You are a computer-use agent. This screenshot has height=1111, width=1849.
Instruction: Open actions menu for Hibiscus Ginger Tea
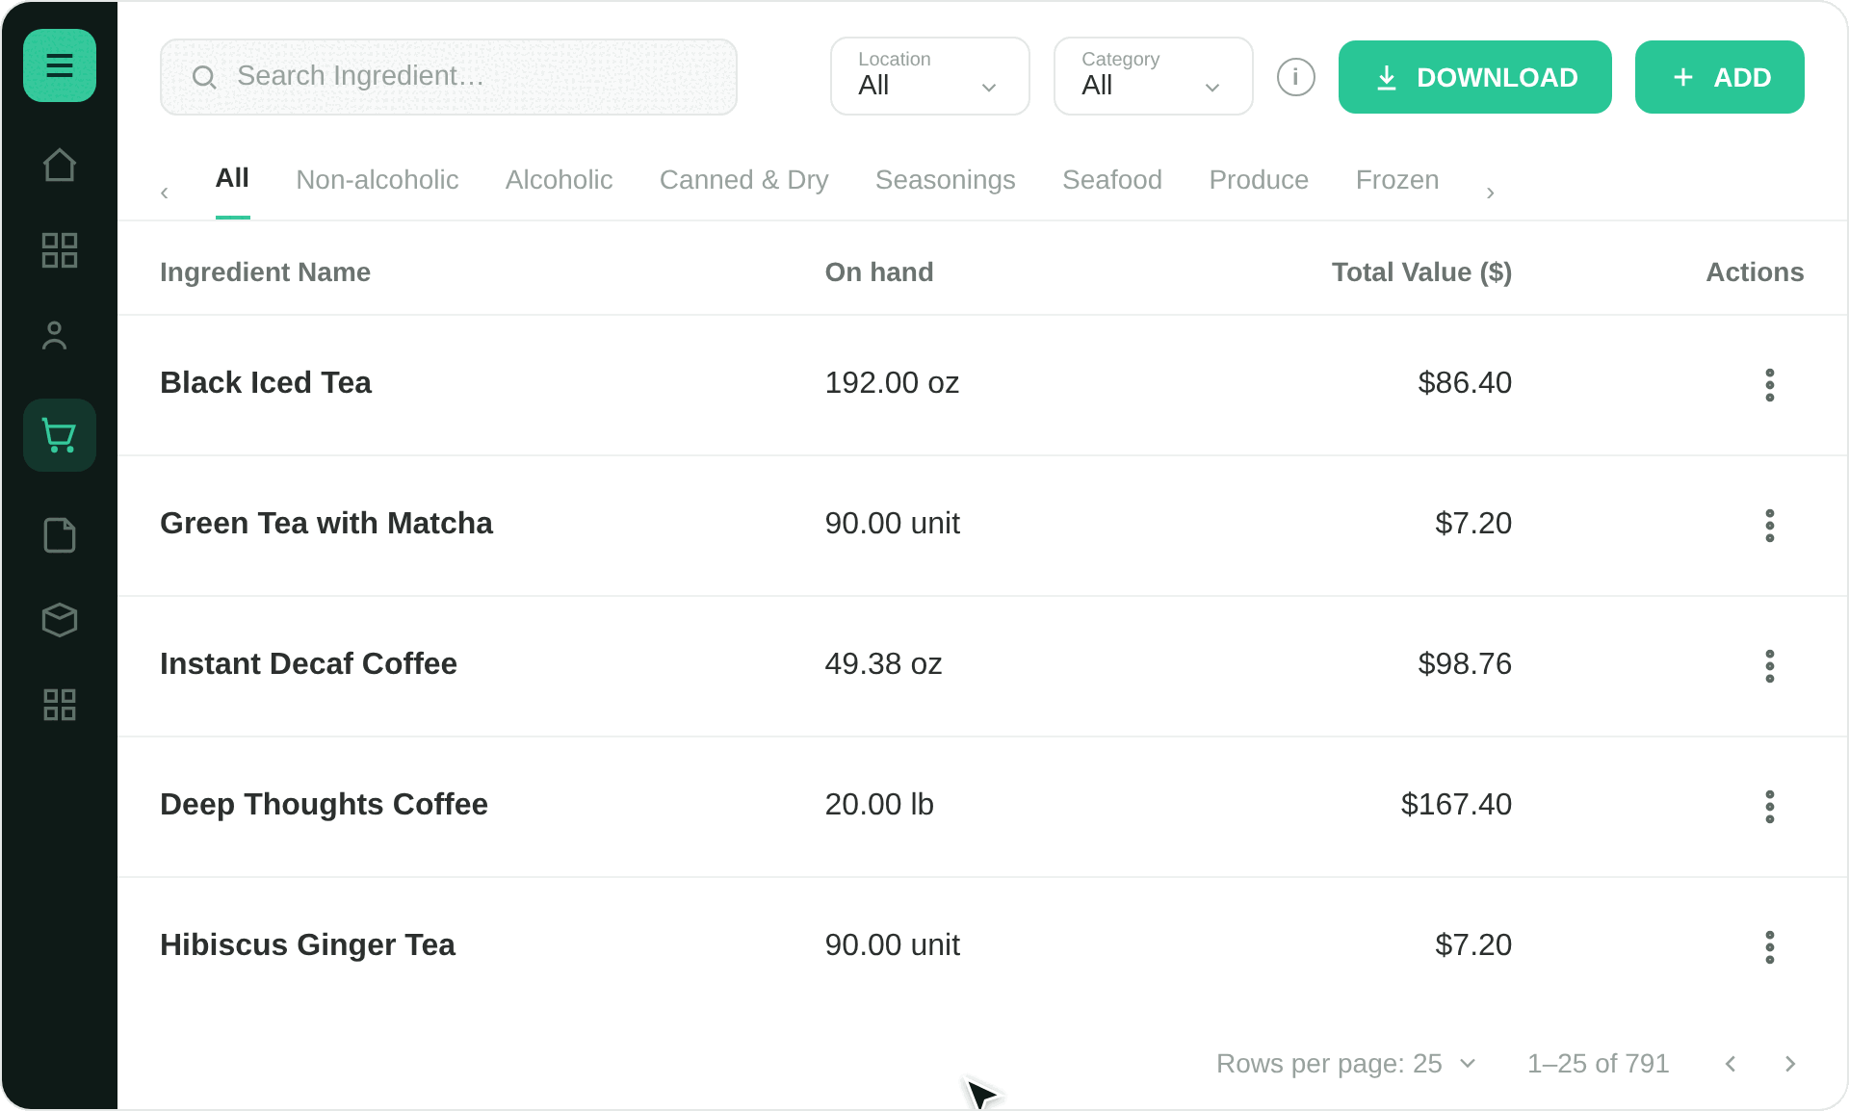1770,946
